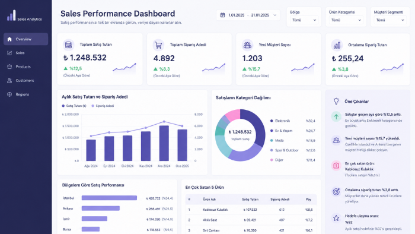The image size is (415, 234).
Task: Click the target icon beside Ortalama sipariş tutarı highlight
Action: (336, 191)
